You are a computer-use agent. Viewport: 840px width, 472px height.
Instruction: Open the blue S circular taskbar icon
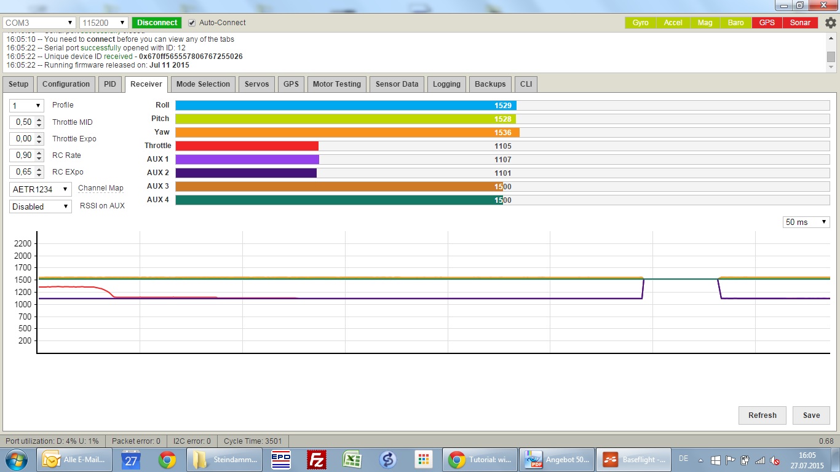[x=387, y=459]
